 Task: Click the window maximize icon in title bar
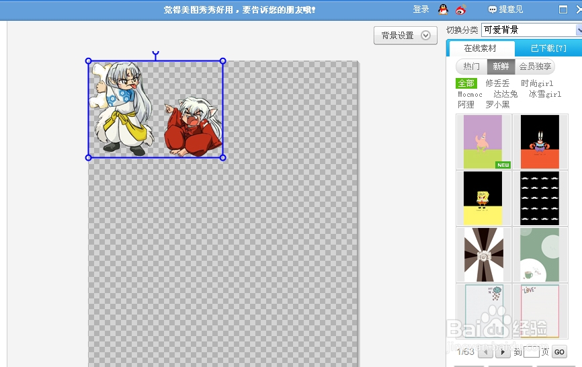563,9
